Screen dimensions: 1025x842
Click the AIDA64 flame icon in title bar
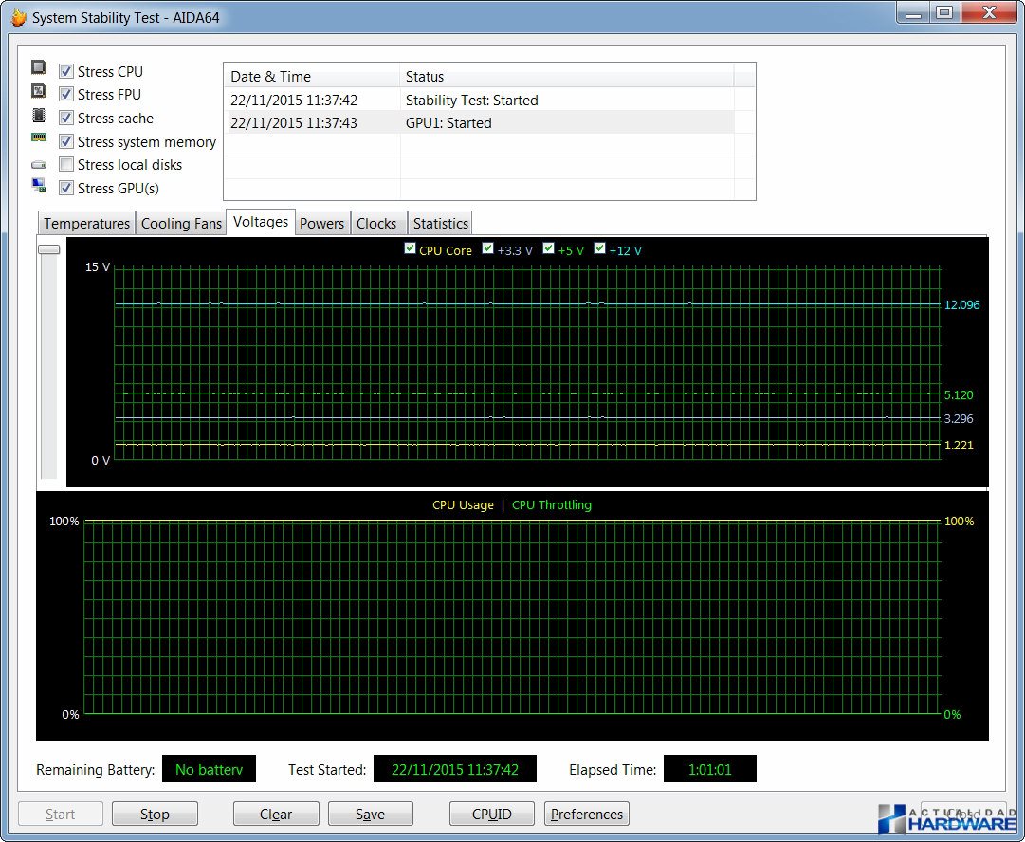click(18, 16)
